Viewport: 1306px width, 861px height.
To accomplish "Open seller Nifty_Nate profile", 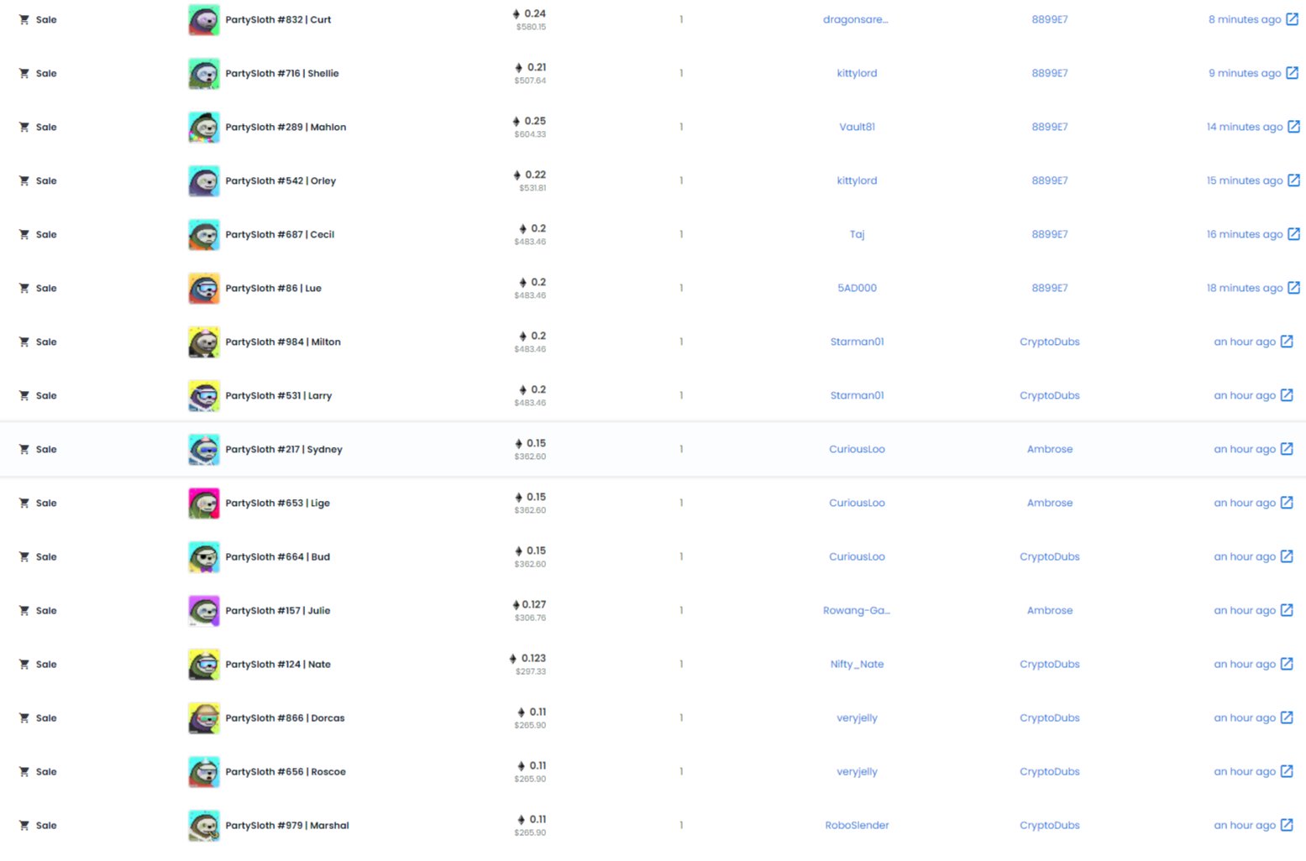I will point(857,664).
